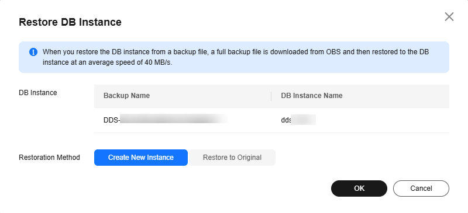
Task: Click the blurred part of backup name
Action: click(x=174, y=118)
